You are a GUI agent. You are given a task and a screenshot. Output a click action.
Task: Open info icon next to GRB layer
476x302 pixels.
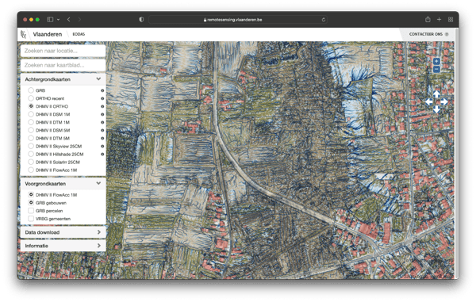click(102, 90)
